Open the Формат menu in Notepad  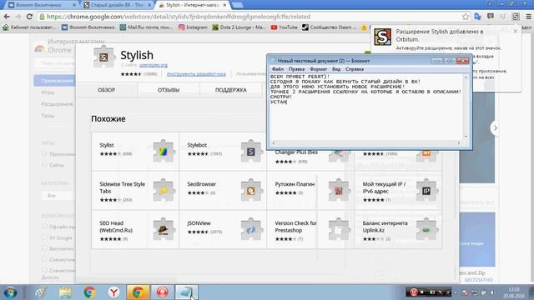[x=319, y=69]
